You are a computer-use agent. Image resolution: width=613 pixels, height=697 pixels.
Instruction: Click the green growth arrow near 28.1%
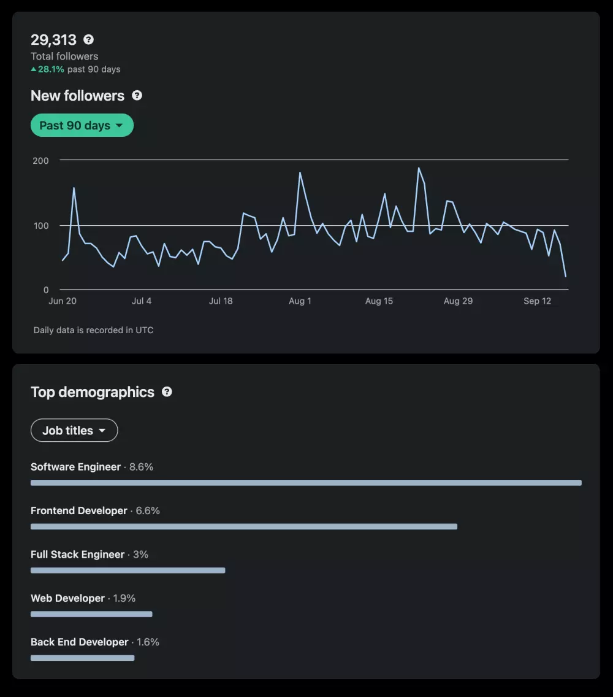34,69
